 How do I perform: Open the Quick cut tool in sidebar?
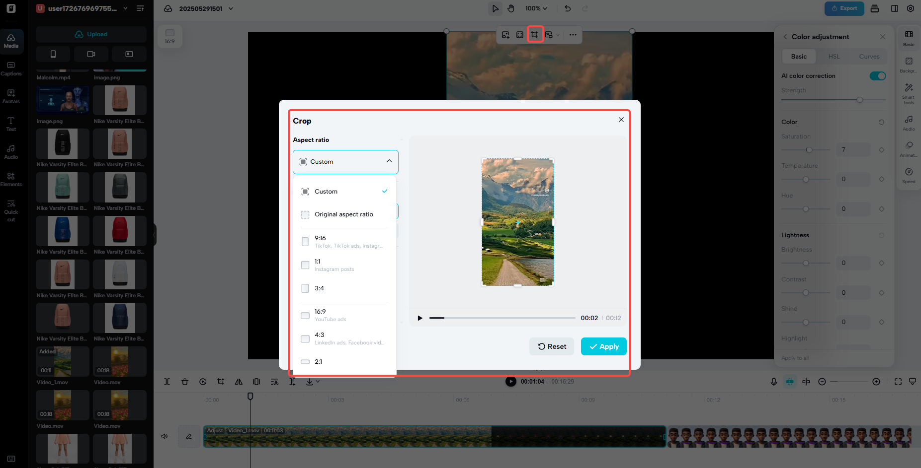point(11,211)
